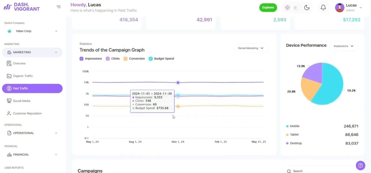Open the Yalan Corp. company switcher
Screen dimensions: 371x173
click(32, 31)
